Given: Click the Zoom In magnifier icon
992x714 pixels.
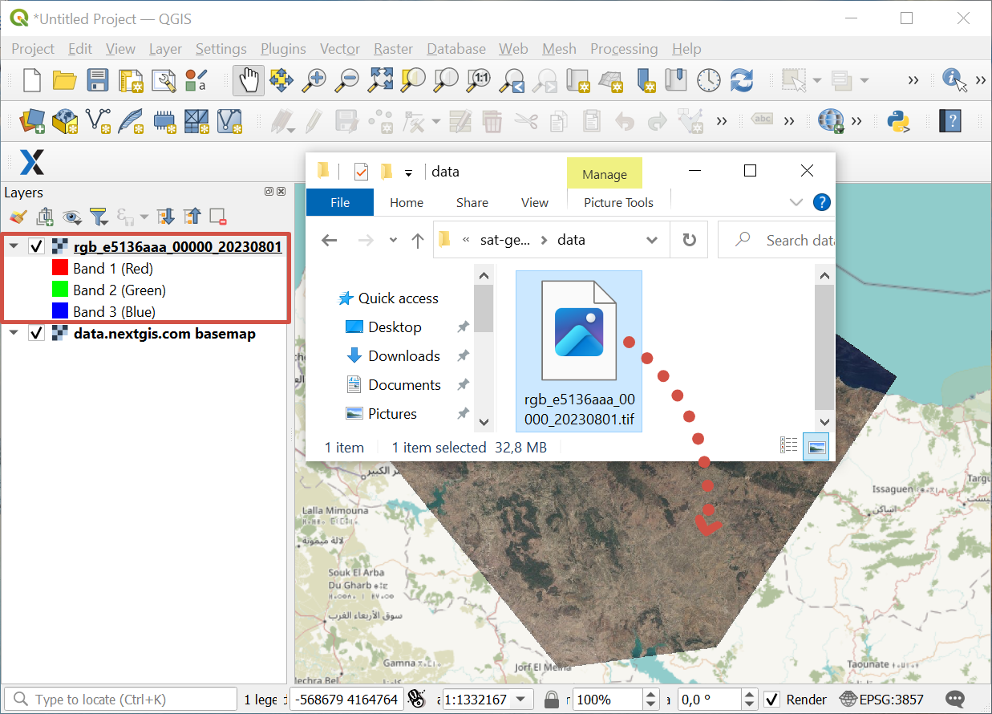Looking at the screenshot, I should point(314,79).
